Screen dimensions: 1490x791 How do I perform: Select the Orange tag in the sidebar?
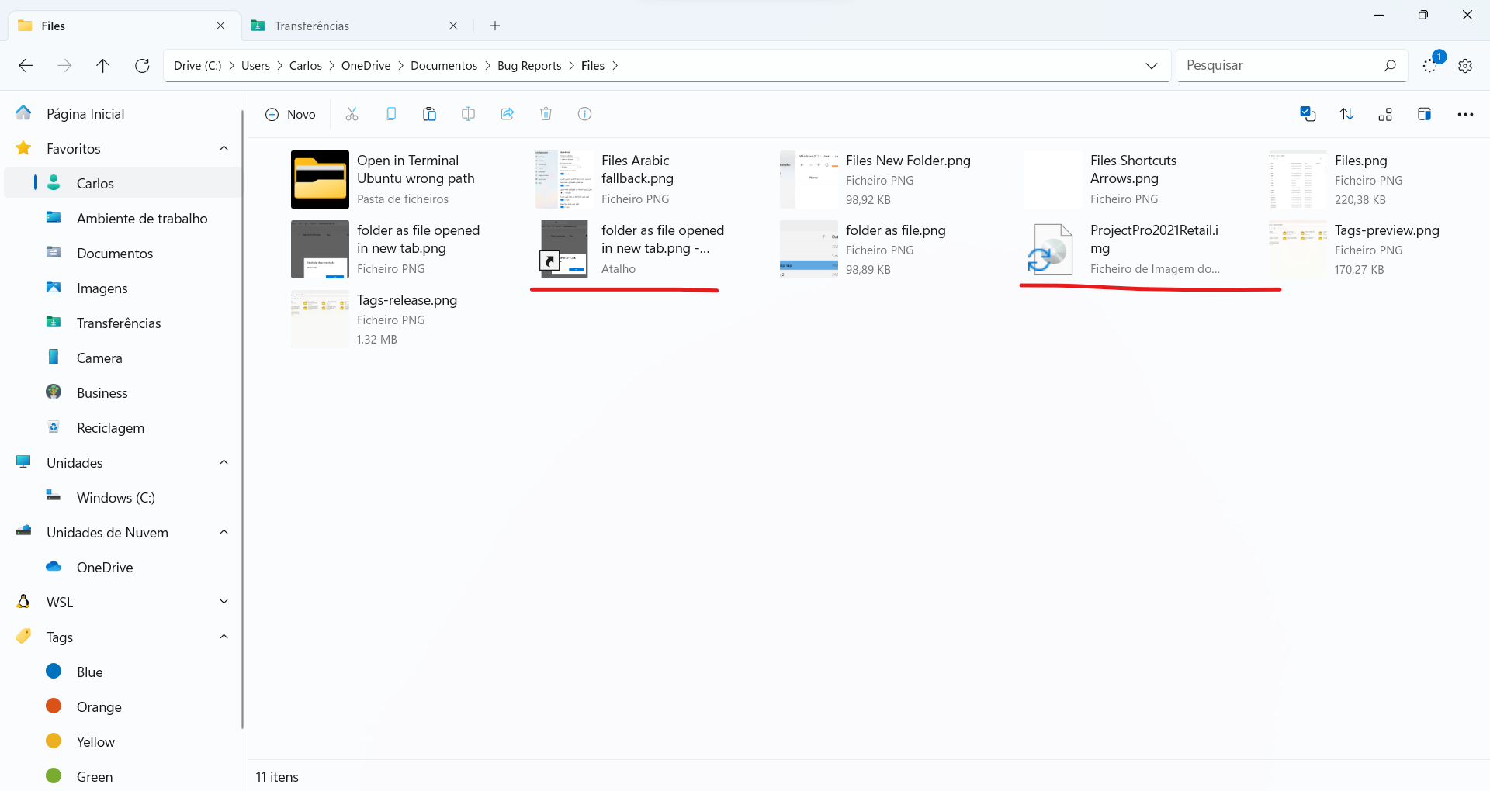pyautogui.click(x=99, y=706)
